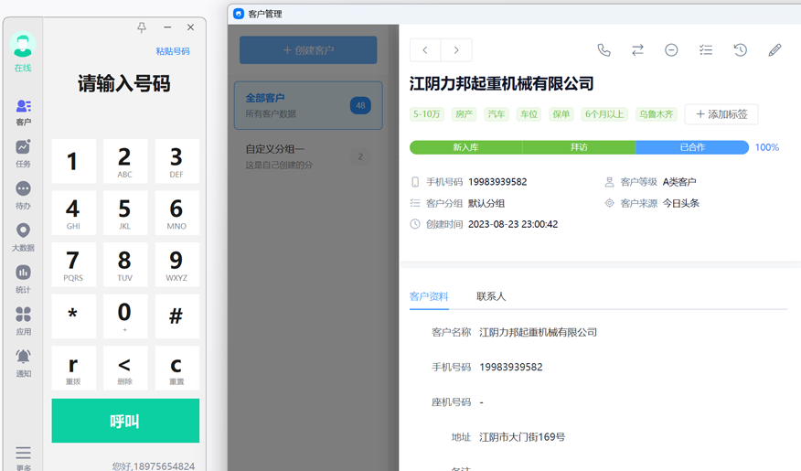This screenshot has height=471, width=801.
Task: Click the 6个月以上 tag
Action: coord(604,114)
